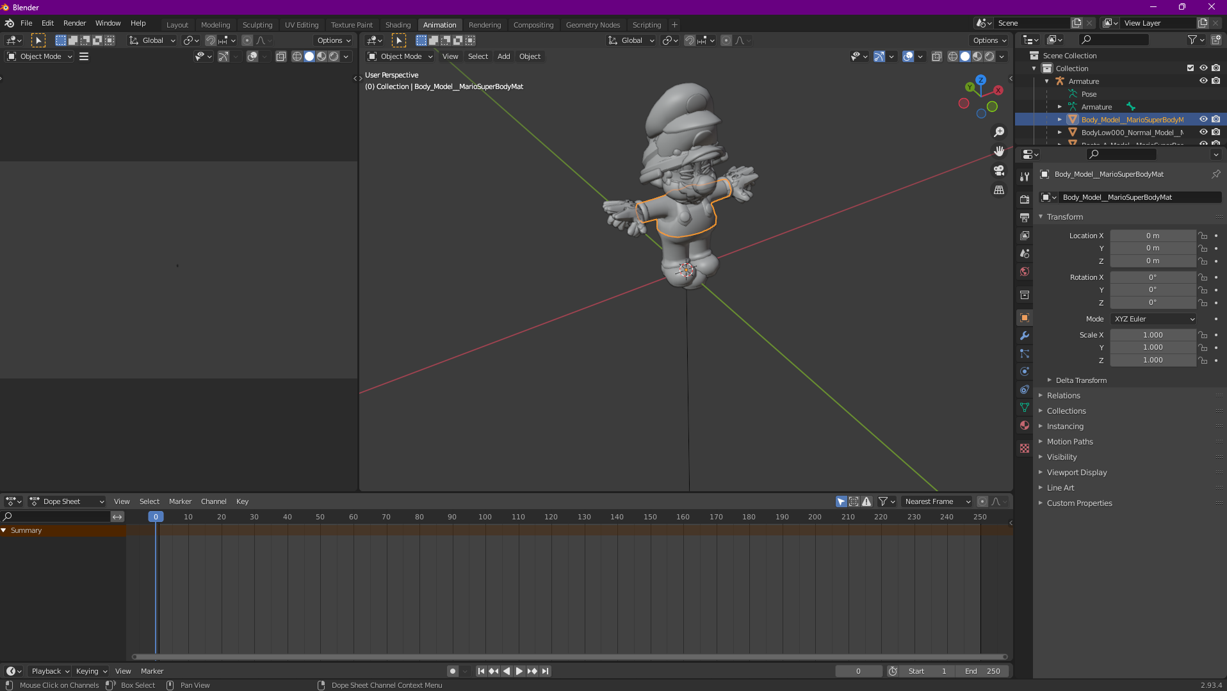Viewport: 1227px width, 691px height.
Task: Click the Z axis on navigation gizmo
Action: click(980, 81)
